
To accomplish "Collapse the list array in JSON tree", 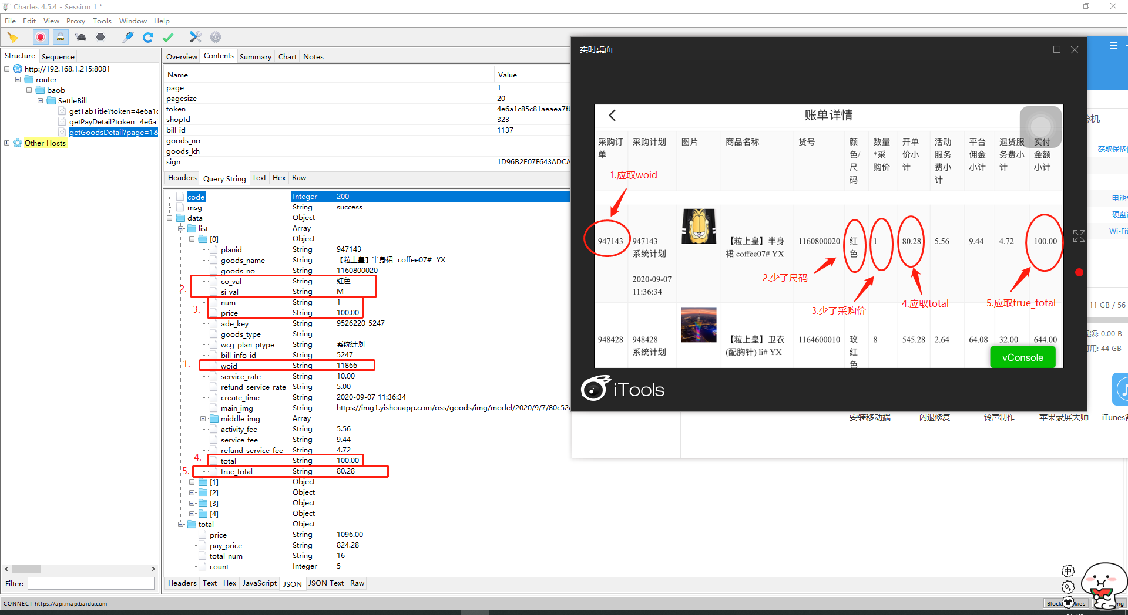I will (181, 228).
